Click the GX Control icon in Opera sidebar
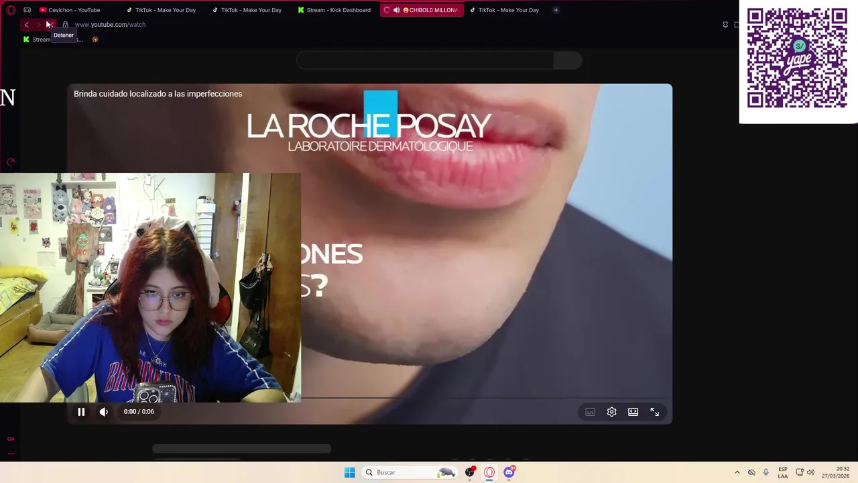 pos(11,439)
